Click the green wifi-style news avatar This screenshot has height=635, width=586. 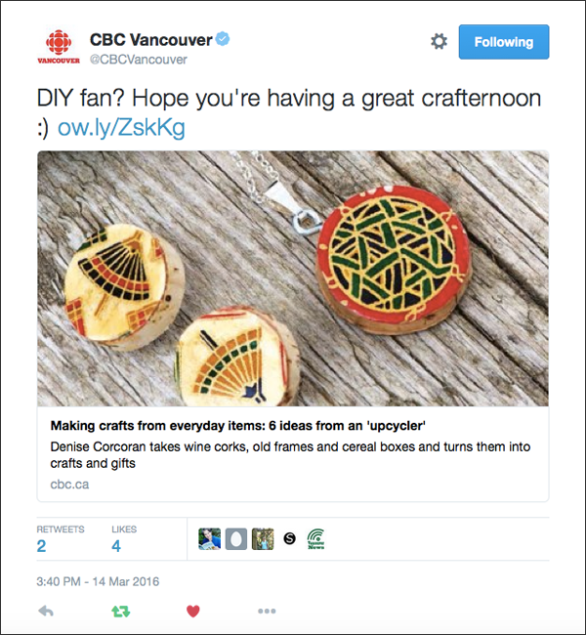(315, 539)
